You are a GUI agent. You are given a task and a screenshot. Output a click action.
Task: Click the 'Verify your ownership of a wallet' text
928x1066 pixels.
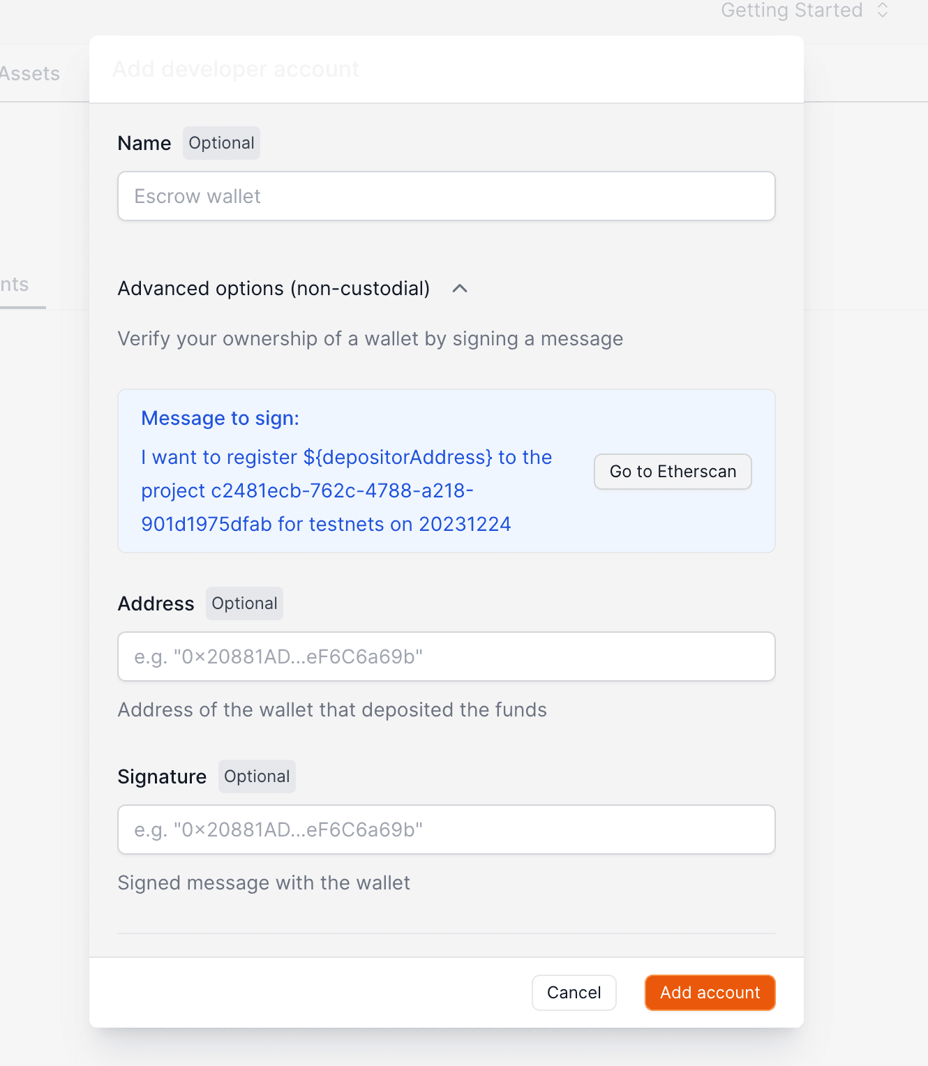pyautogui.click(x=371, y=338)
